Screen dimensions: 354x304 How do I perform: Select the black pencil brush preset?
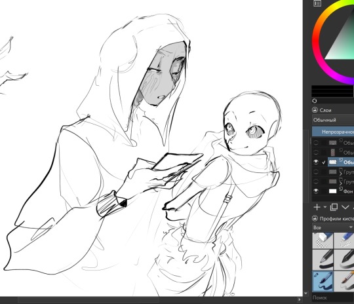tap(323, 259)
